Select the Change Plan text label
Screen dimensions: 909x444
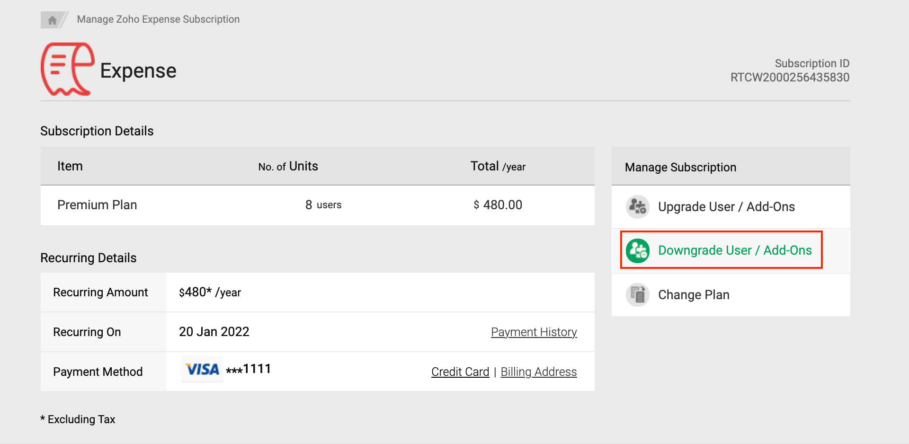pyautogui.click(x=693, y=295)
